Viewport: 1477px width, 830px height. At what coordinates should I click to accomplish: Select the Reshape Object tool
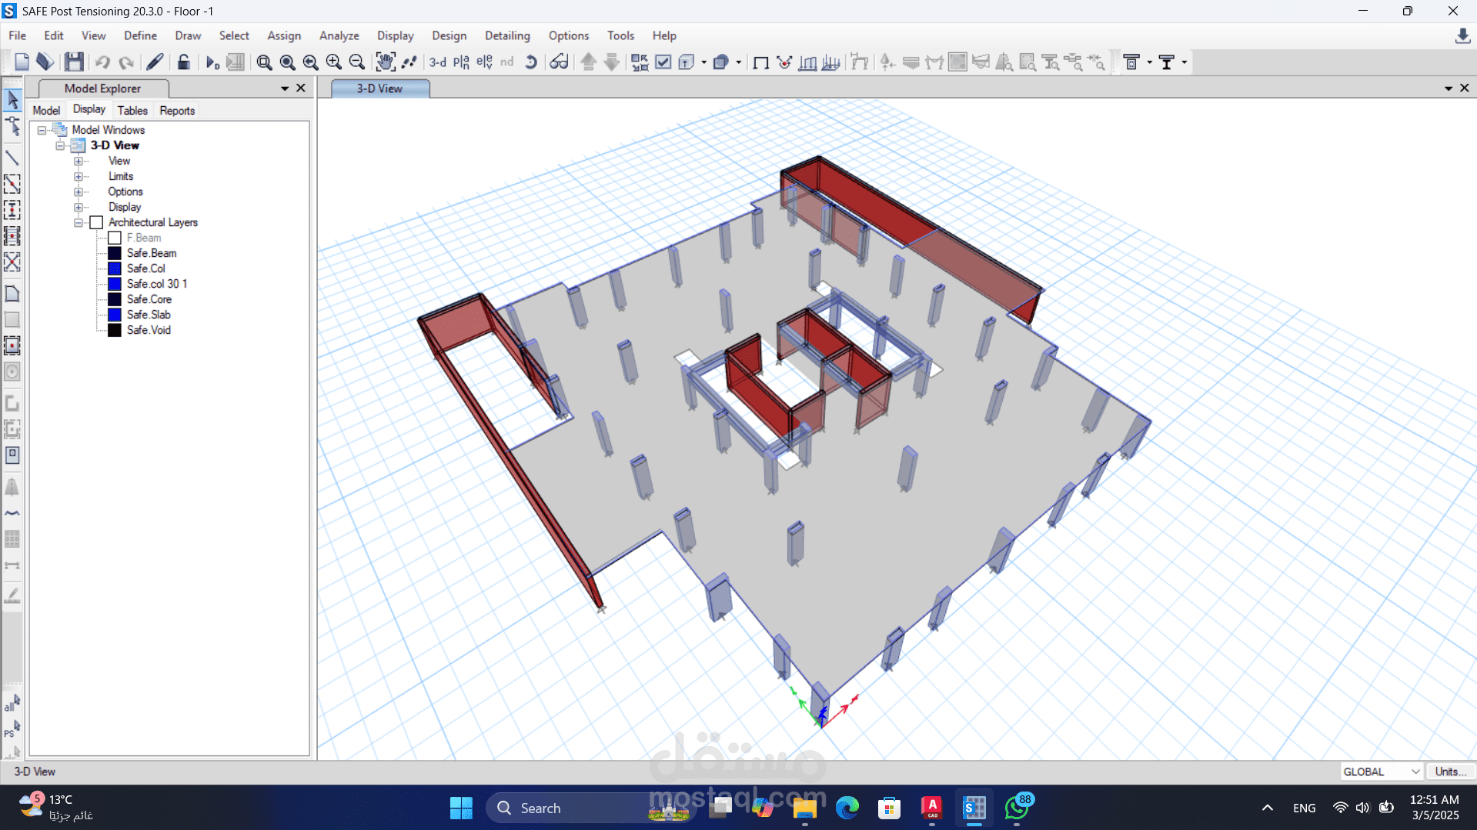coord(12,126)
